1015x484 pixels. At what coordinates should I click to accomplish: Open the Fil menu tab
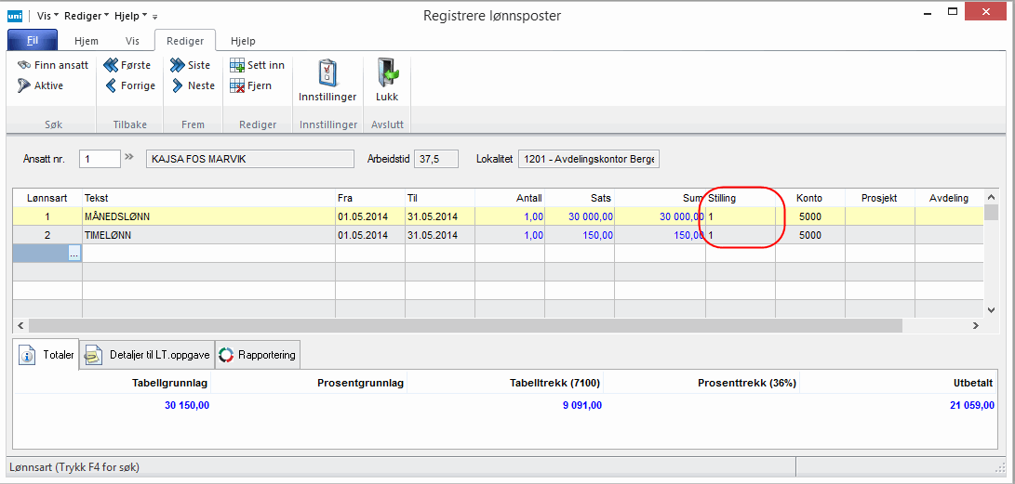pos(33,41)
